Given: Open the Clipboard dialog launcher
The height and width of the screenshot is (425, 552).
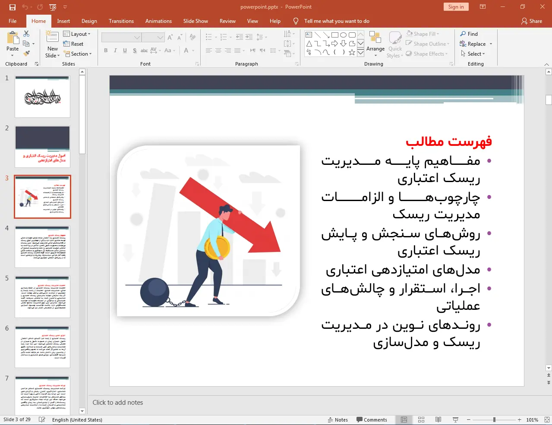Looking at the screenshot, I should pyautogui.click(x=37, y=64).
